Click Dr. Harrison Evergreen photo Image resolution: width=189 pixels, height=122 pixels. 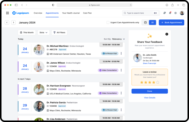tap(39, 90)
